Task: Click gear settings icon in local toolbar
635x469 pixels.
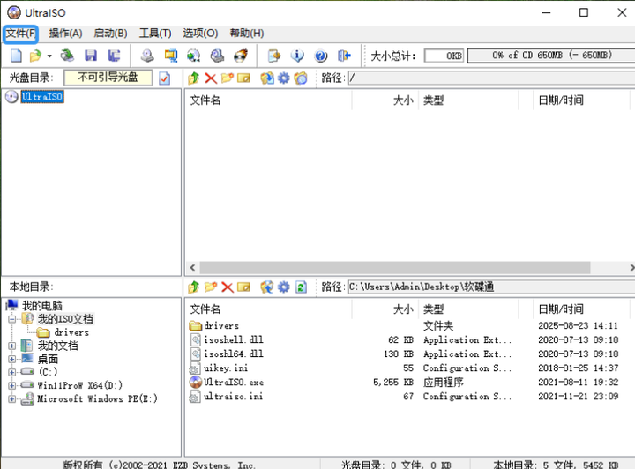Action: click(x=283, y=287)
